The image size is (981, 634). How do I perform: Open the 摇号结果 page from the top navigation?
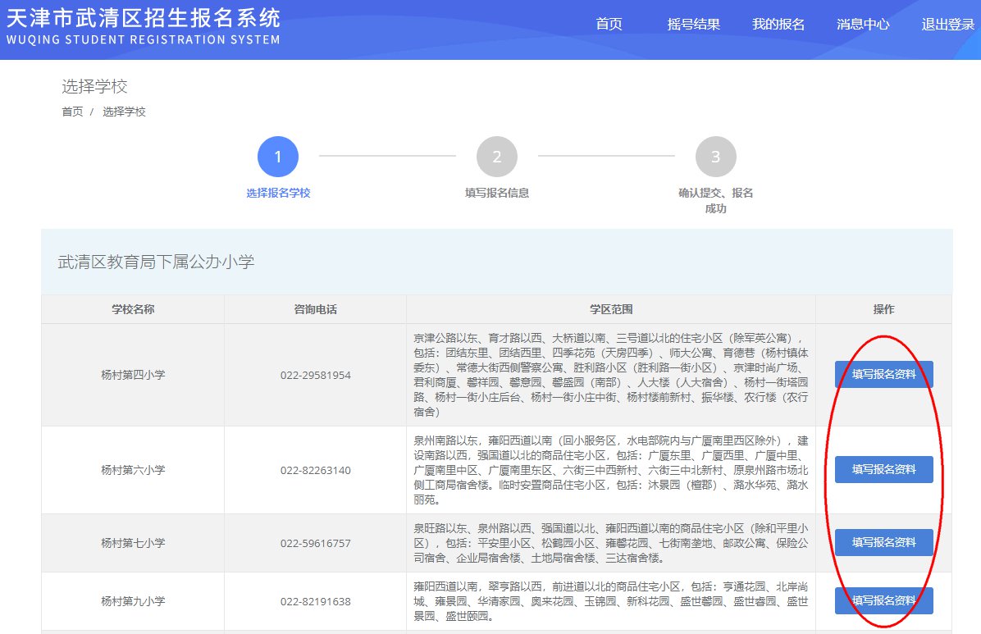[x=694, y=25]
